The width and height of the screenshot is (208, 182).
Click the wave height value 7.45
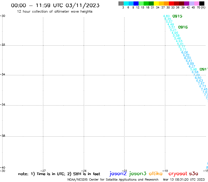tap(204, 89)
